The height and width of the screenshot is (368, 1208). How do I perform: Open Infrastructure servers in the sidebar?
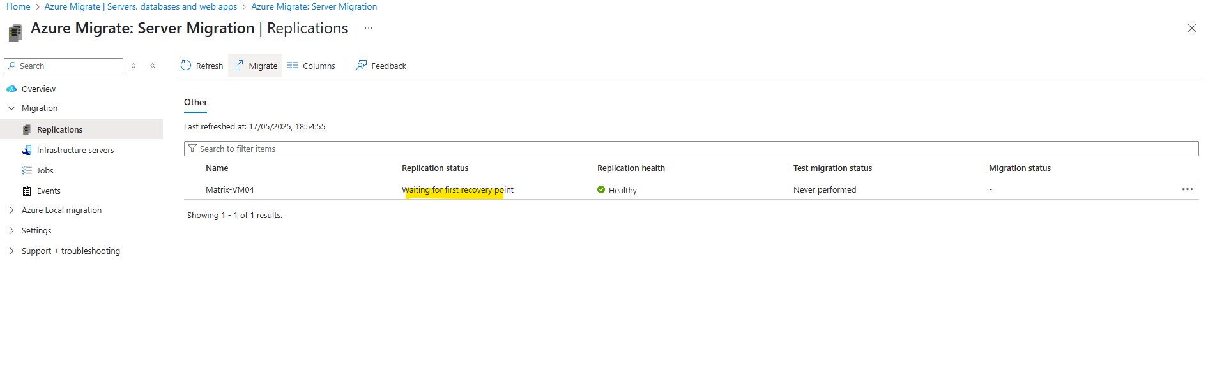(75, 150)
